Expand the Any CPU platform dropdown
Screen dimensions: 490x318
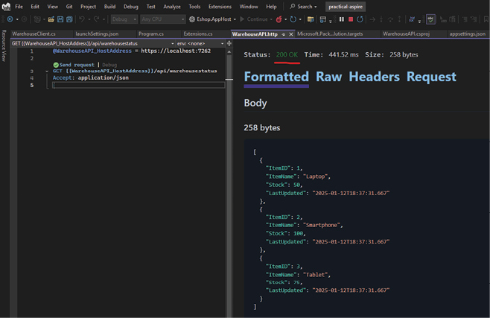coord(162,19)
